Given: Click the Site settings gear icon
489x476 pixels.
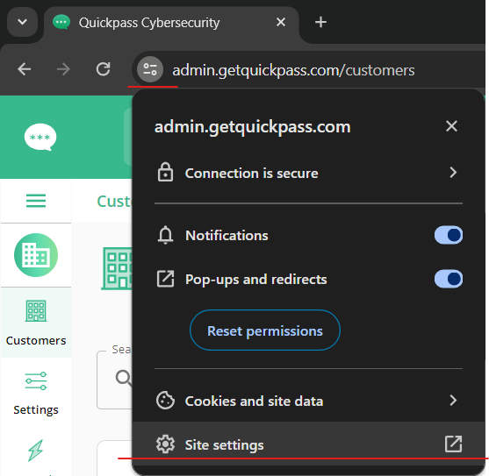Looking at the screenshot, I should click(165, 444).
